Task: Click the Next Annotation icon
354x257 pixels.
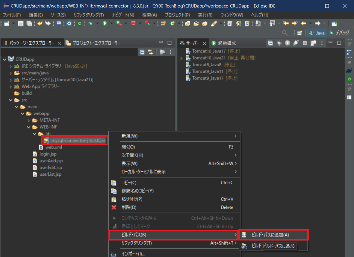Action: pos(258,23)
